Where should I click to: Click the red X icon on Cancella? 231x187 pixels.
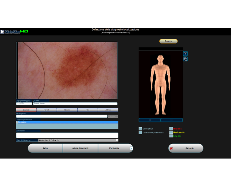[171, 148]
